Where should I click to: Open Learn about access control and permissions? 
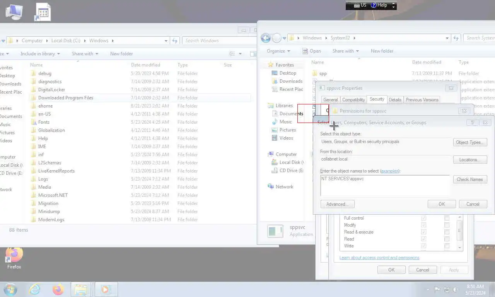(x=379, y=258)
